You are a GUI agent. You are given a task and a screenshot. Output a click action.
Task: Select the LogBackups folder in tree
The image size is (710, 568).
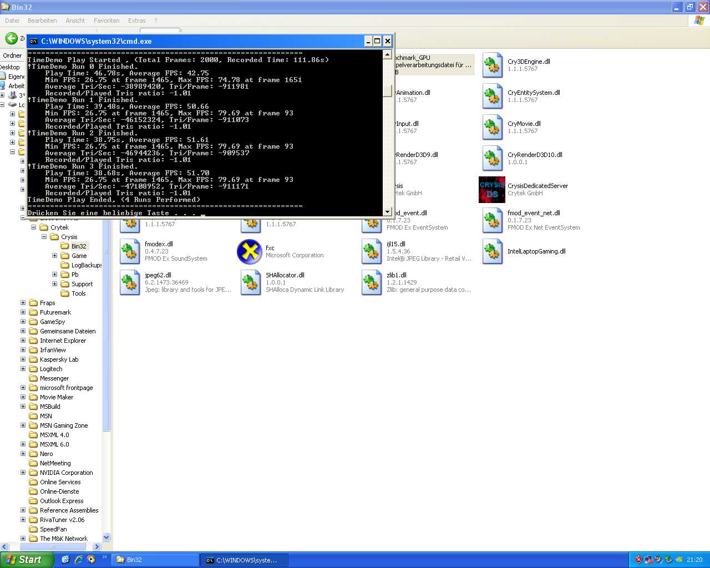click(82, 265)
